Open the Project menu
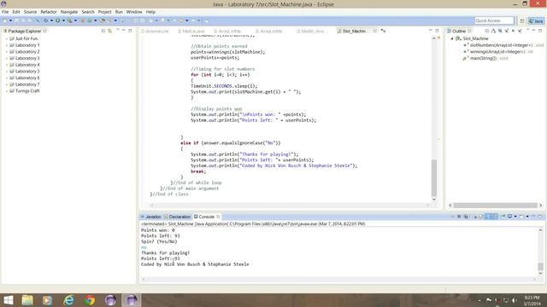 [x=104, y=12]
